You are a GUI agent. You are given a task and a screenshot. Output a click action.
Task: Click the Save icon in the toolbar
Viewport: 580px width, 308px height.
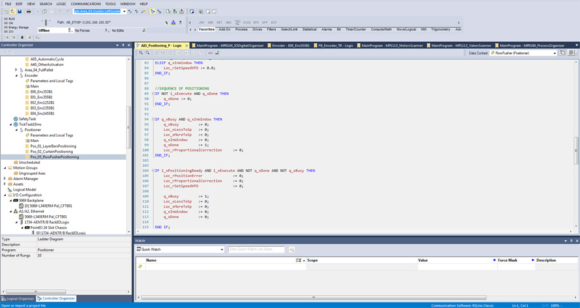(20, 12)
